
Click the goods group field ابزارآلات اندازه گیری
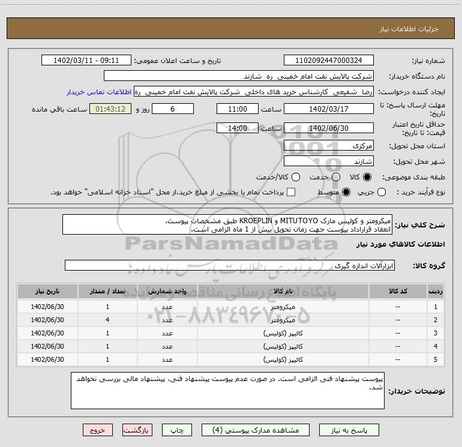coord(230,265)
